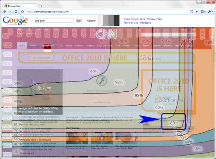
Task: Select the darkest opacity swatch
Action: pyautogui.click(x=117, y=21)
